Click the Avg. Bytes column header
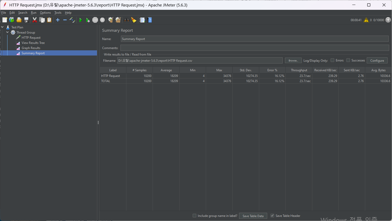Image resolution: width=392 pixels, height=221 pixels. coord(378,70)
